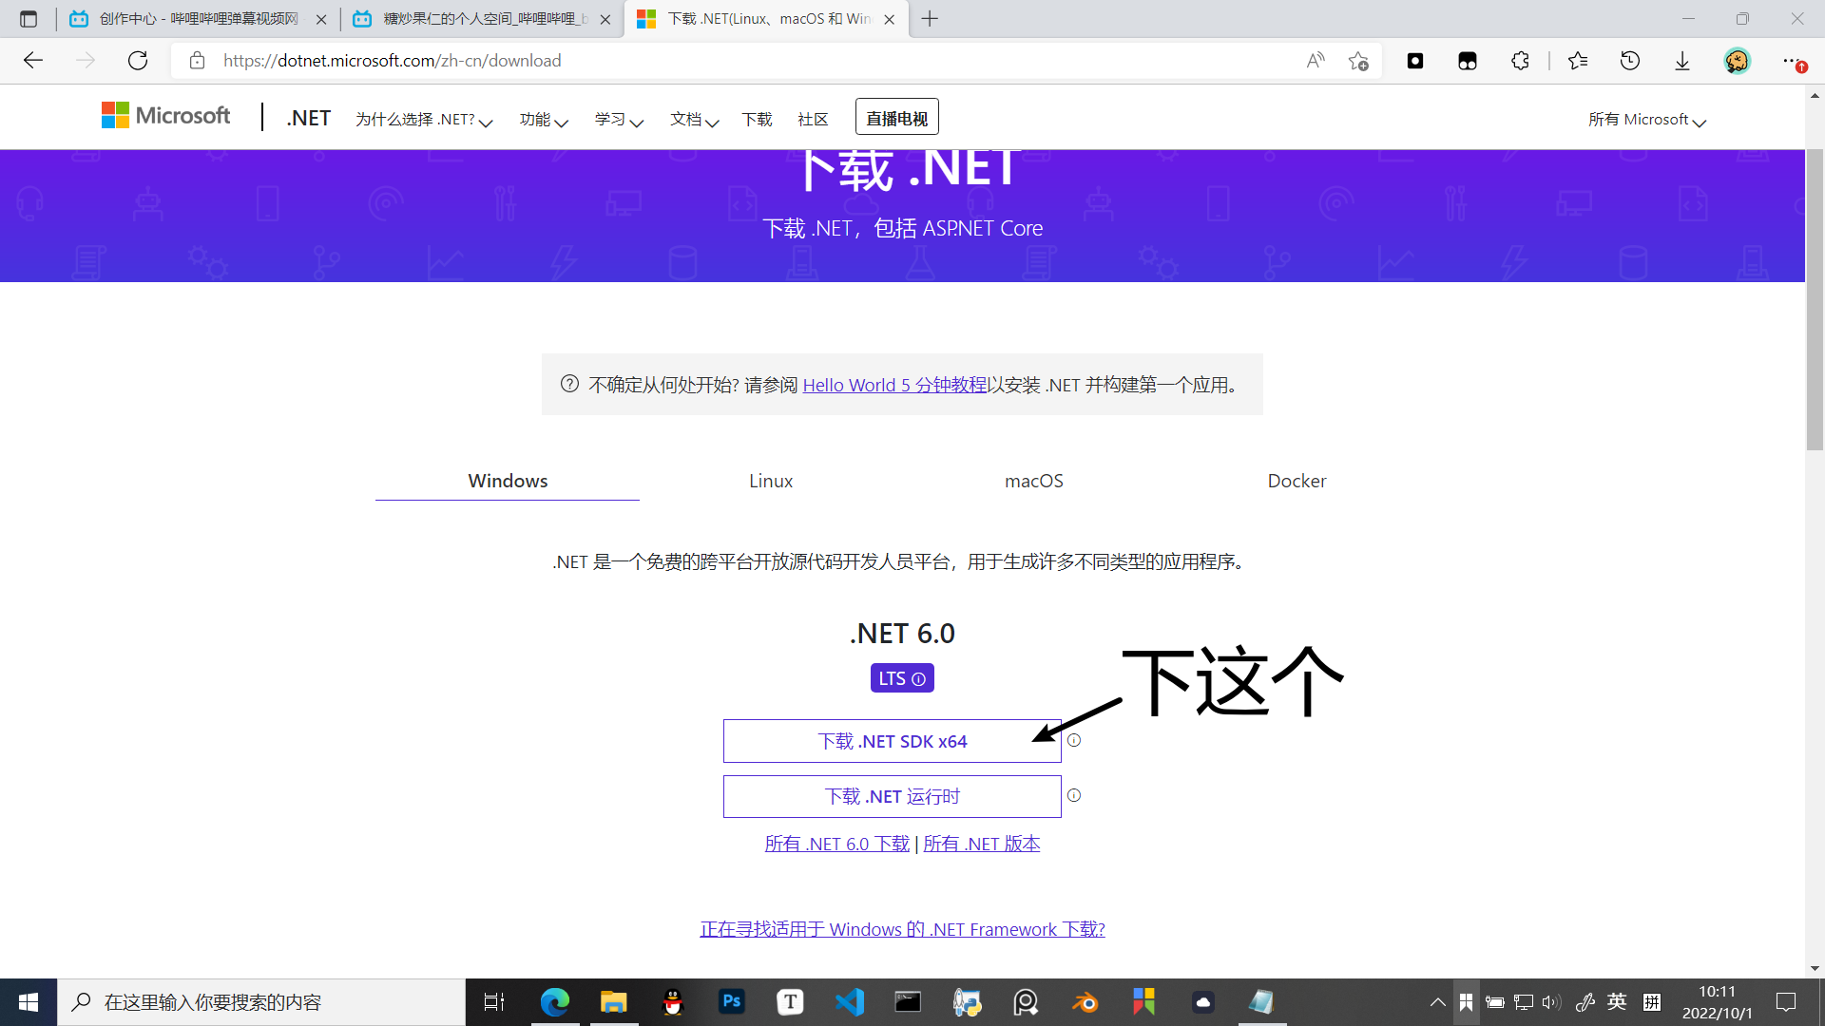This screenshot has height=1026, width=1825.
Task: Click the scrollbar down arrow
Action: click(x=1815, y=969)
